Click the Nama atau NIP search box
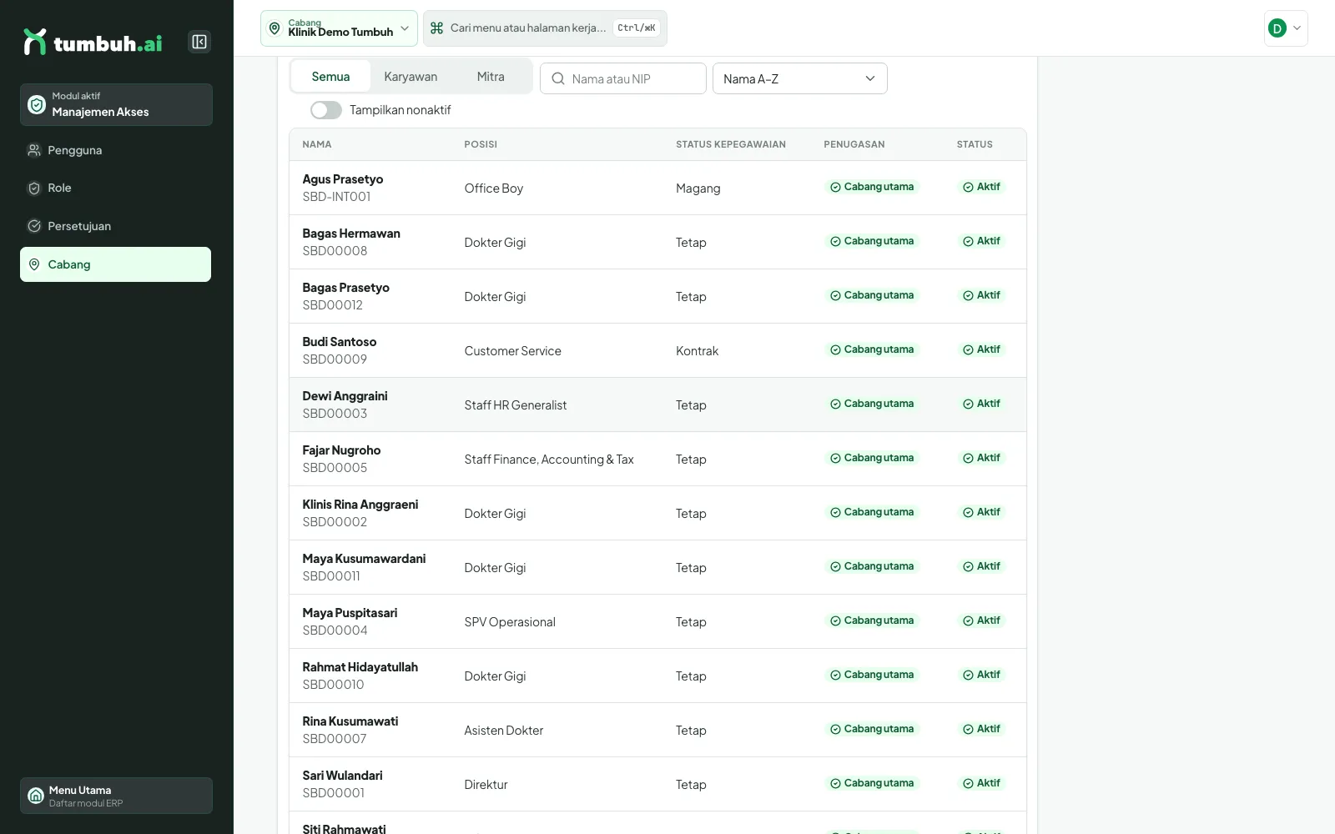The image size is (1335, 834). click(623, 78)
